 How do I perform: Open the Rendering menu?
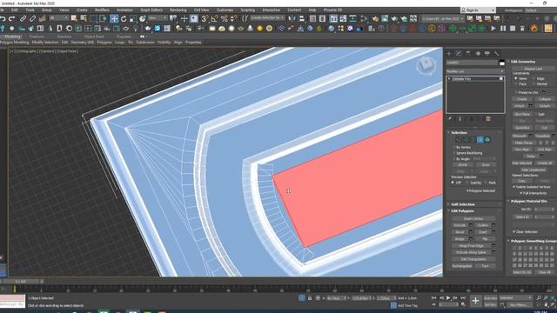click(x=178, y=10)
